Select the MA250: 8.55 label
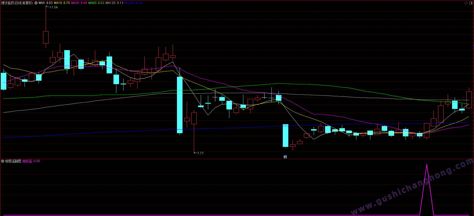This screenshot has width=474, height=216. 134,3
